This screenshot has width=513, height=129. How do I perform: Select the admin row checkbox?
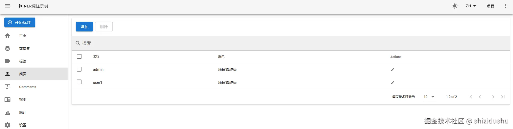pyautogui.click(x=79, y=69)
